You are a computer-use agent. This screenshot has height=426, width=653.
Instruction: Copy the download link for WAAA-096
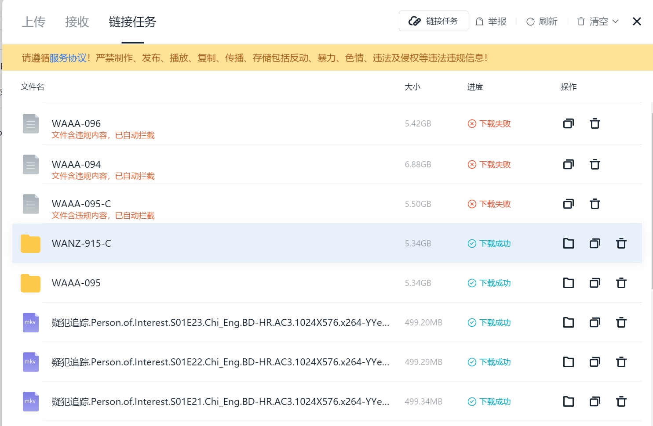coord(568,123)
